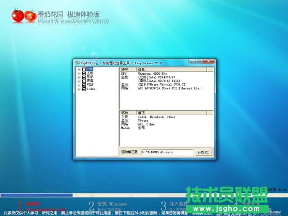288x216 pixels.
Task: Expand the 主板 tree node
Action: (79, 73)
